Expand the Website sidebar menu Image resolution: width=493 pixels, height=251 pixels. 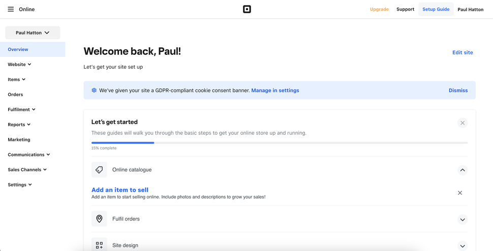tap(19, 65)
